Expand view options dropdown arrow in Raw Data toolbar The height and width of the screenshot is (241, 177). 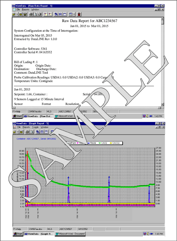coord(74,14)
